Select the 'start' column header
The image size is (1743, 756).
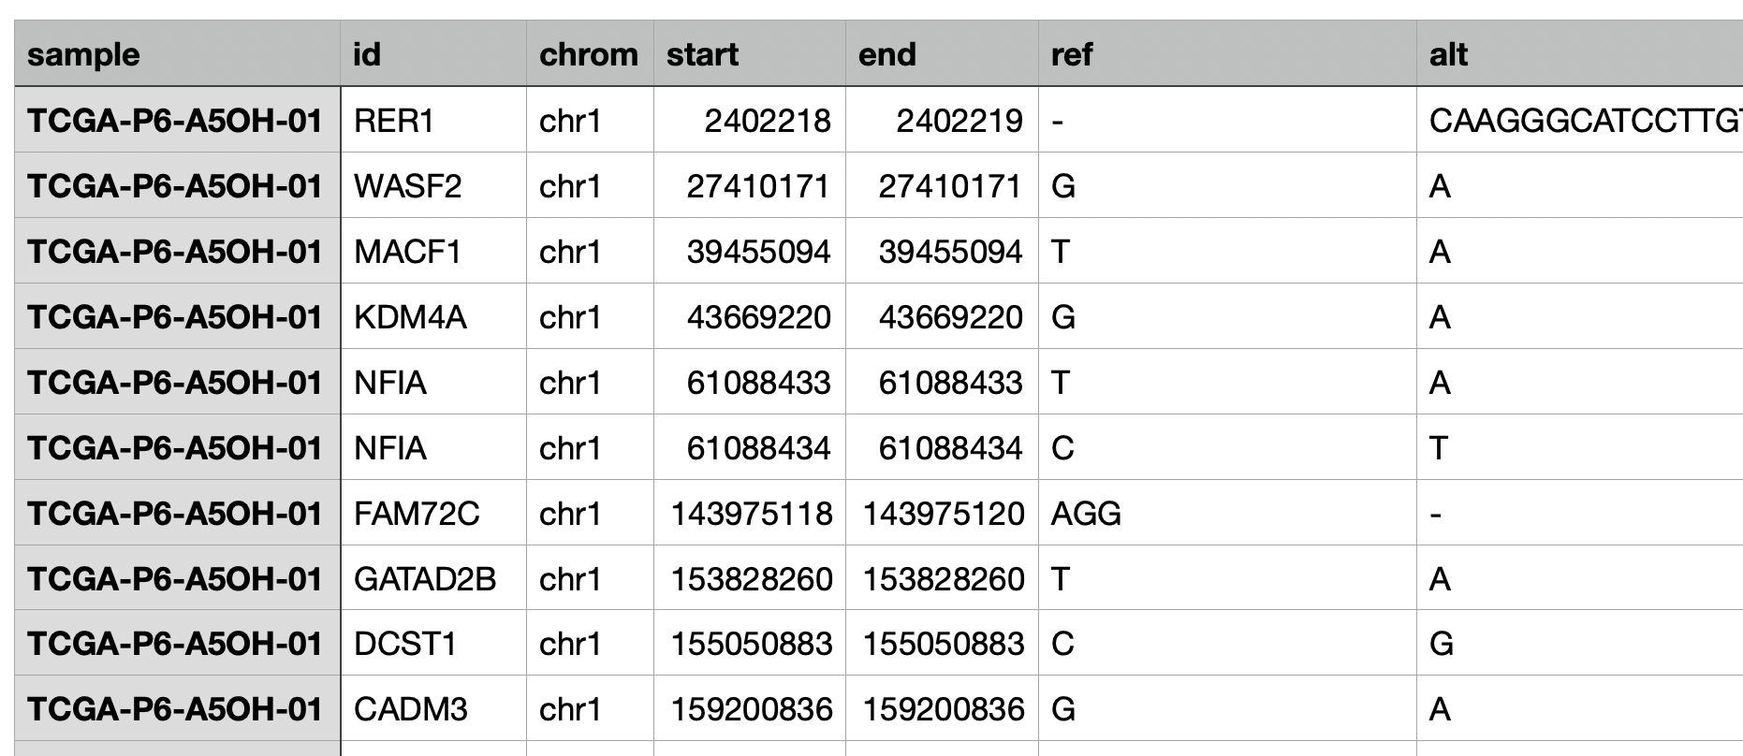[x=750, y=54]
